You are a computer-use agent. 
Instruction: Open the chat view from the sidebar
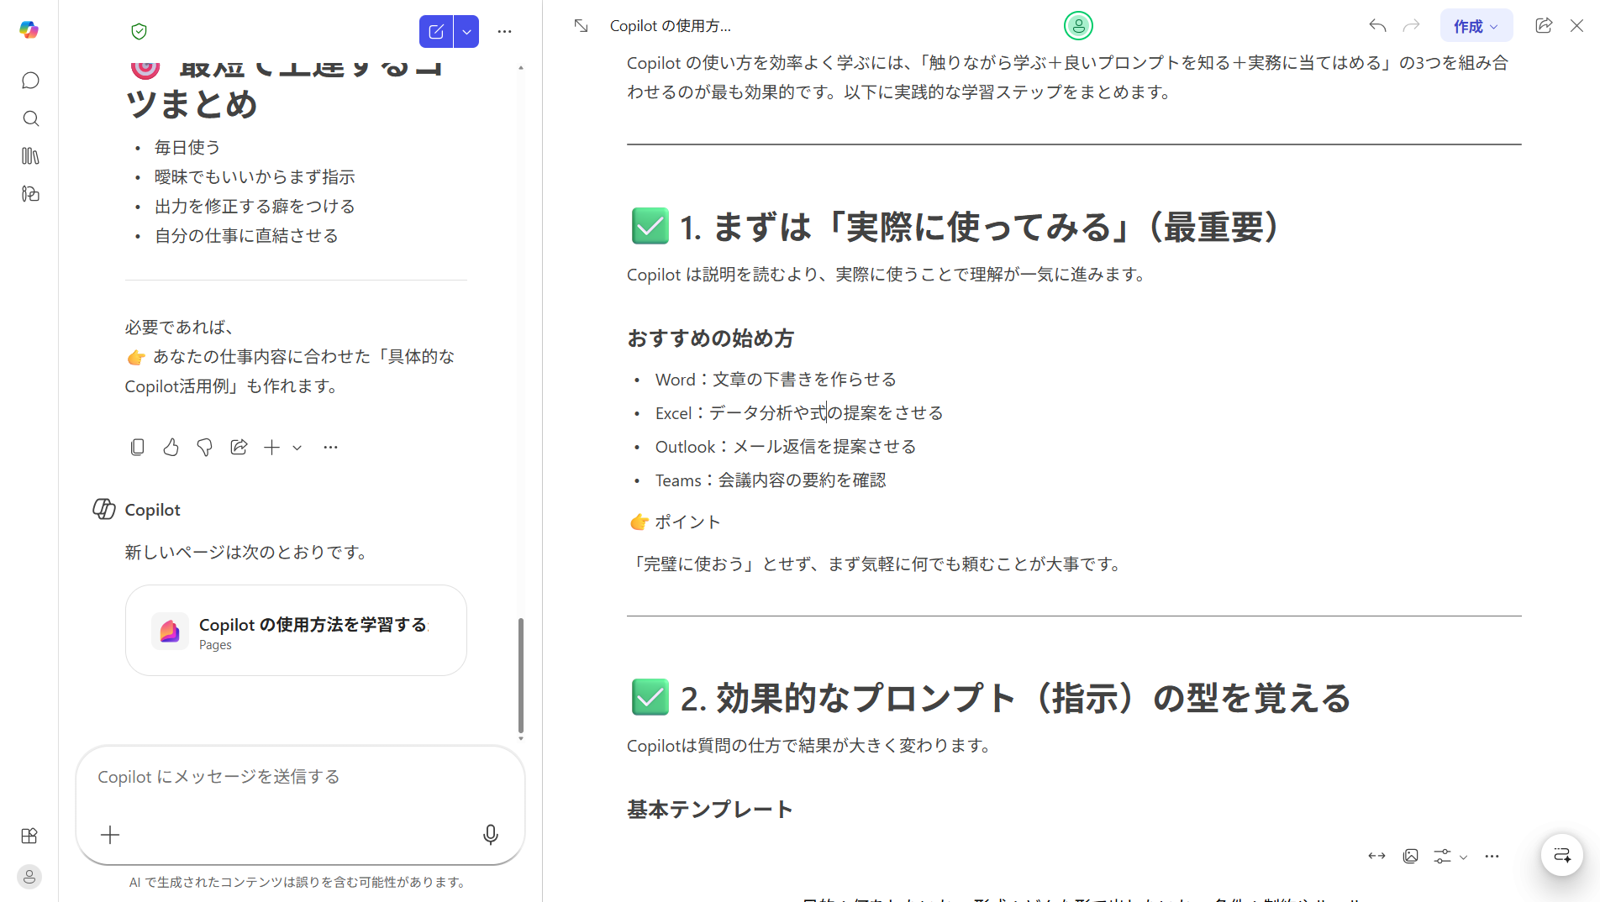(x=30, y=81)
